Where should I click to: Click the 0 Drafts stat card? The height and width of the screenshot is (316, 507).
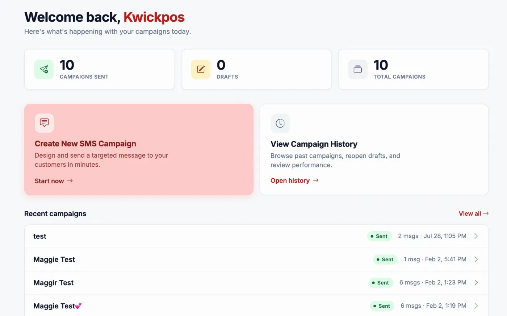tap(256, 69)
